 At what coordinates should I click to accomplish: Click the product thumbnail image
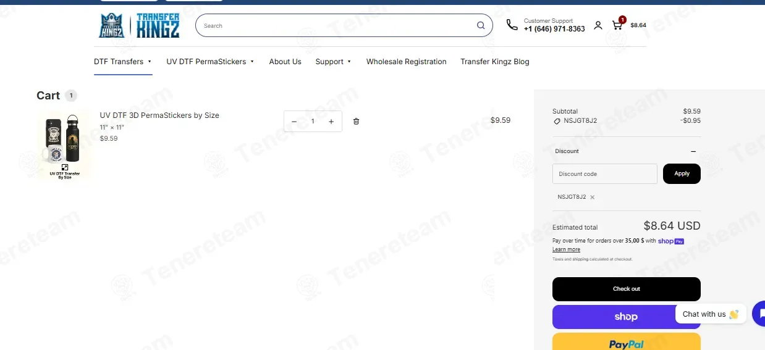[64, 146]
